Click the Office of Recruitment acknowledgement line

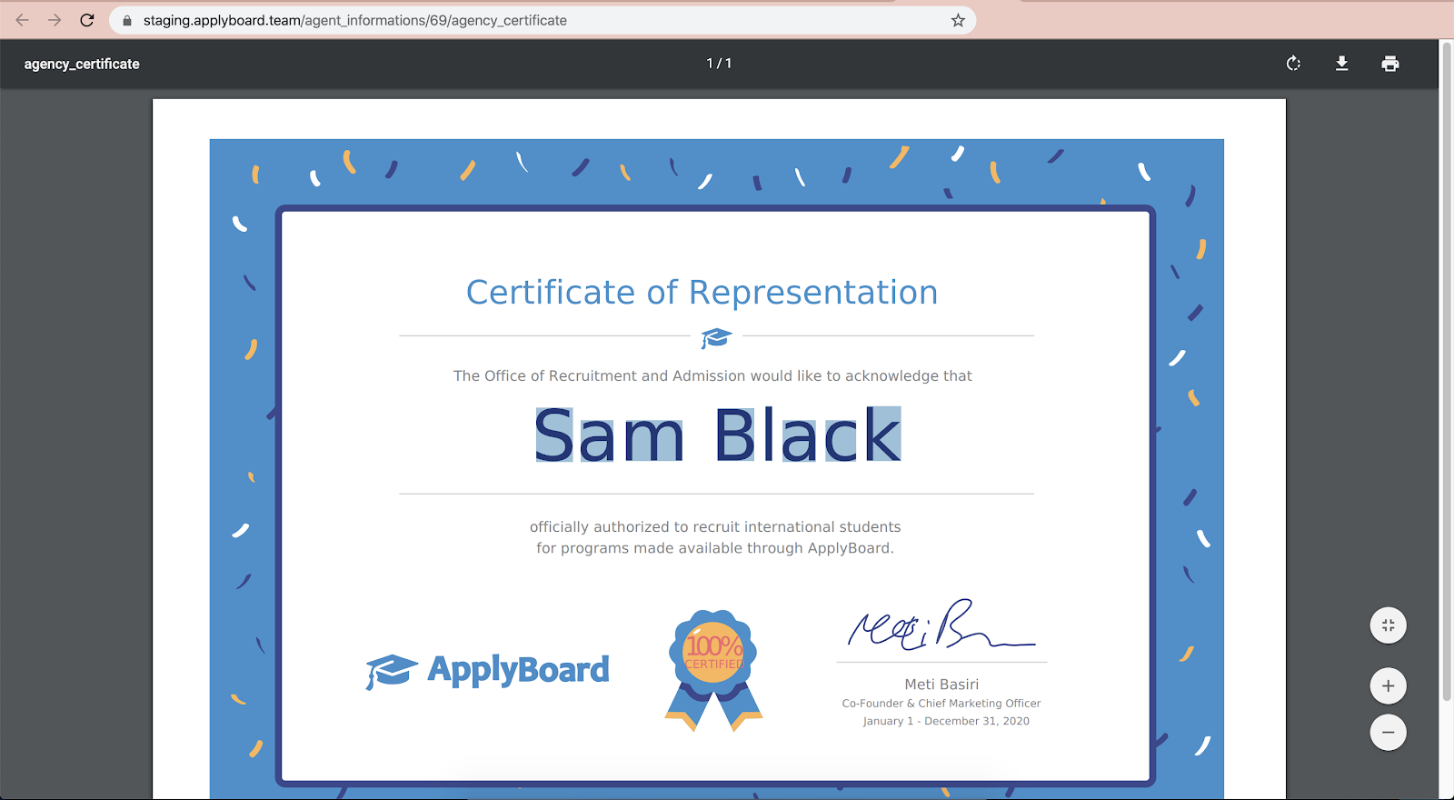[712, 376]
